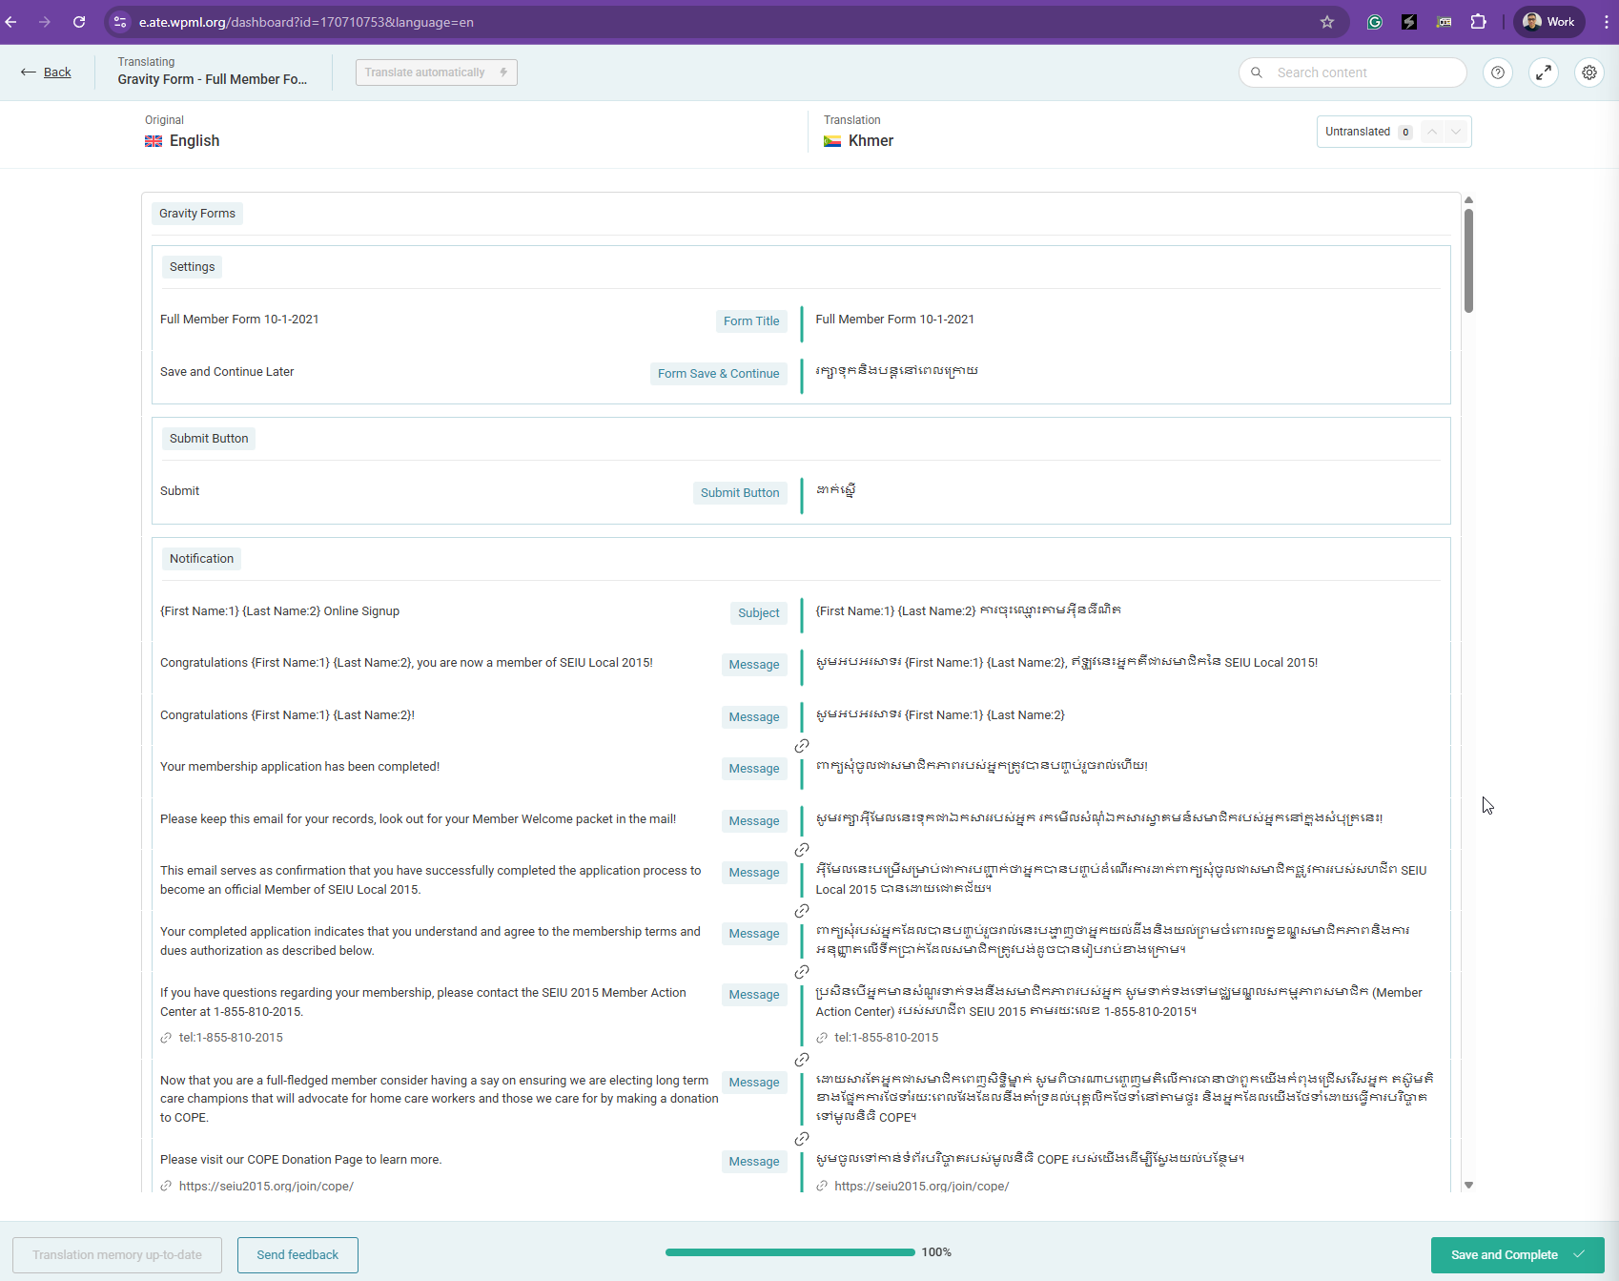The image size is (1619, 1281).
Task: Select the Subject field tag
Action: (x=759, y=613)
